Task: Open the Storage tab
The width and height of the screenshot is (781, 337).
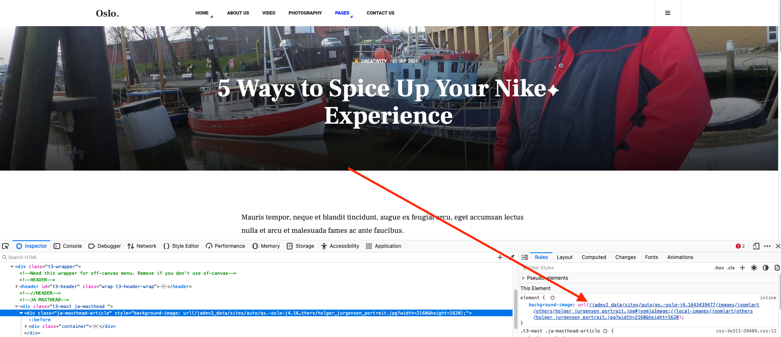Action: click(300, 246)
